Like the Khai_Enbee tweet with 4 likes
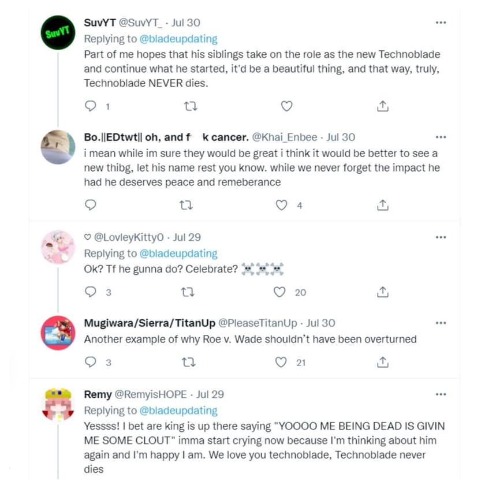 point(281,205)
